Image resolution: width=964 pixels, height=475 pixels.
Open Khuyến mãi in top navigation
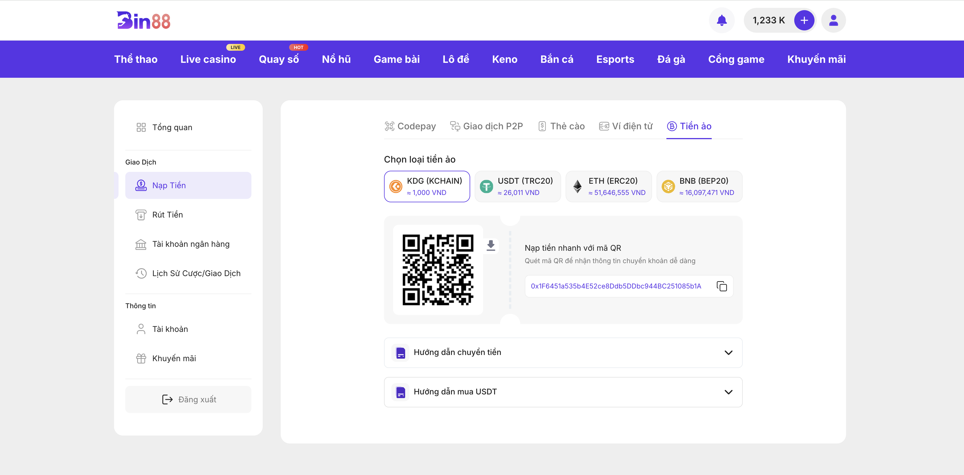tap(816, 59)
